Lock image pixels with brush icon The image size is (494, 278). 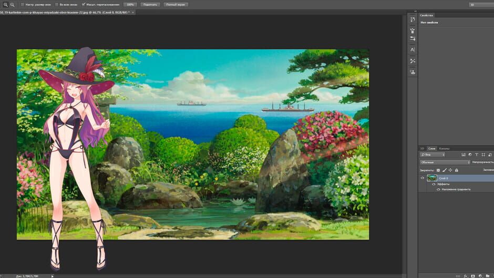point(444,170)
